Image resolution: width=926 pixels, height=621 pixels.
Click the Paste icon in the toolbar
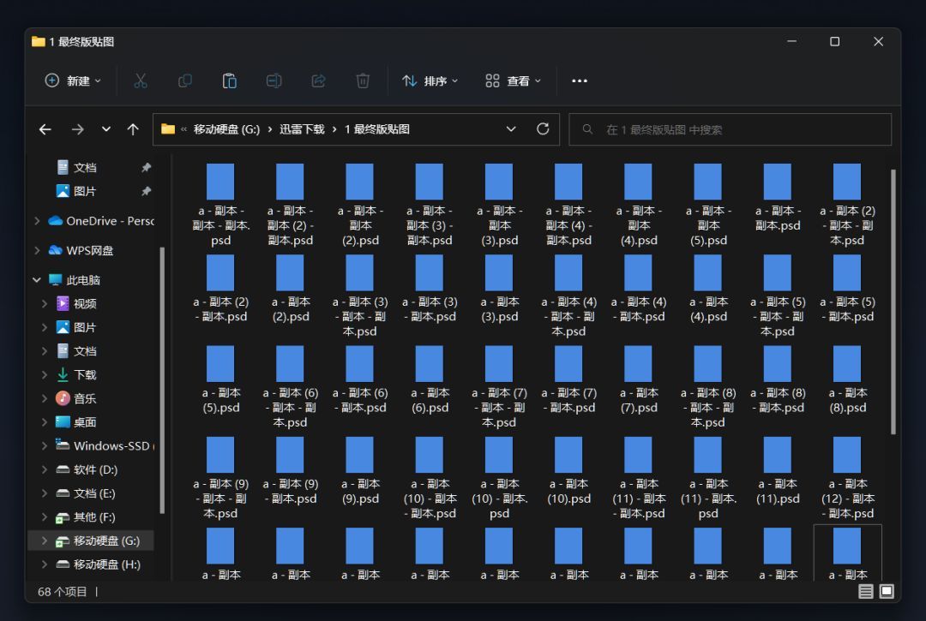pos(230,81)
